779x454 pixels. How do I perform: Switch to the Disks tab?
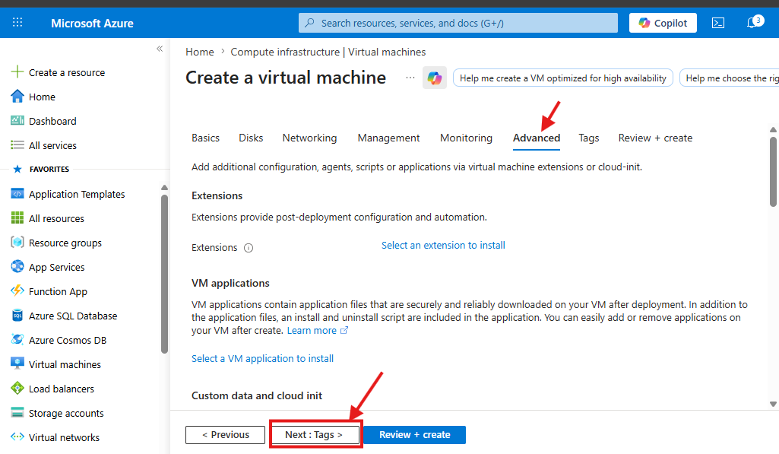click(x=251, y=138)
